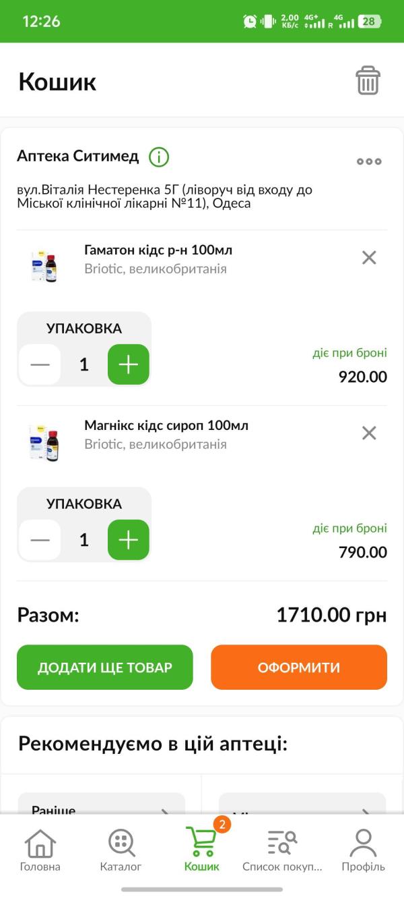This screenshot has width=404, height=899.
Task: Increase Магнікс кідс quantity with plus
Action: [128, 540]
